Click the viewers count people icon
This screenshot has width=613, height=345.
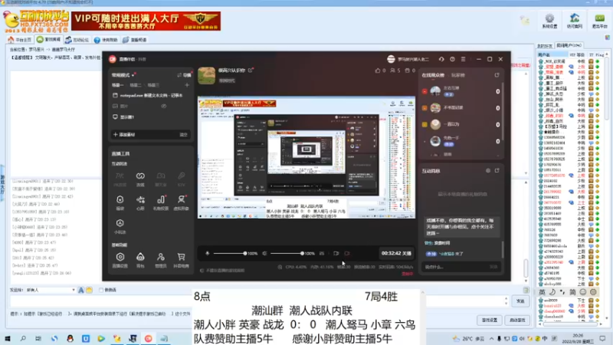[x=392, y=71]
